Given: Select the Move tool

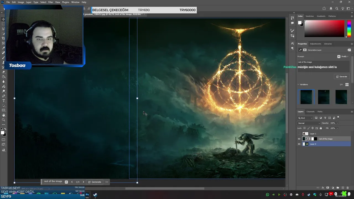Looking at the screenshot, I should [3, 19].
